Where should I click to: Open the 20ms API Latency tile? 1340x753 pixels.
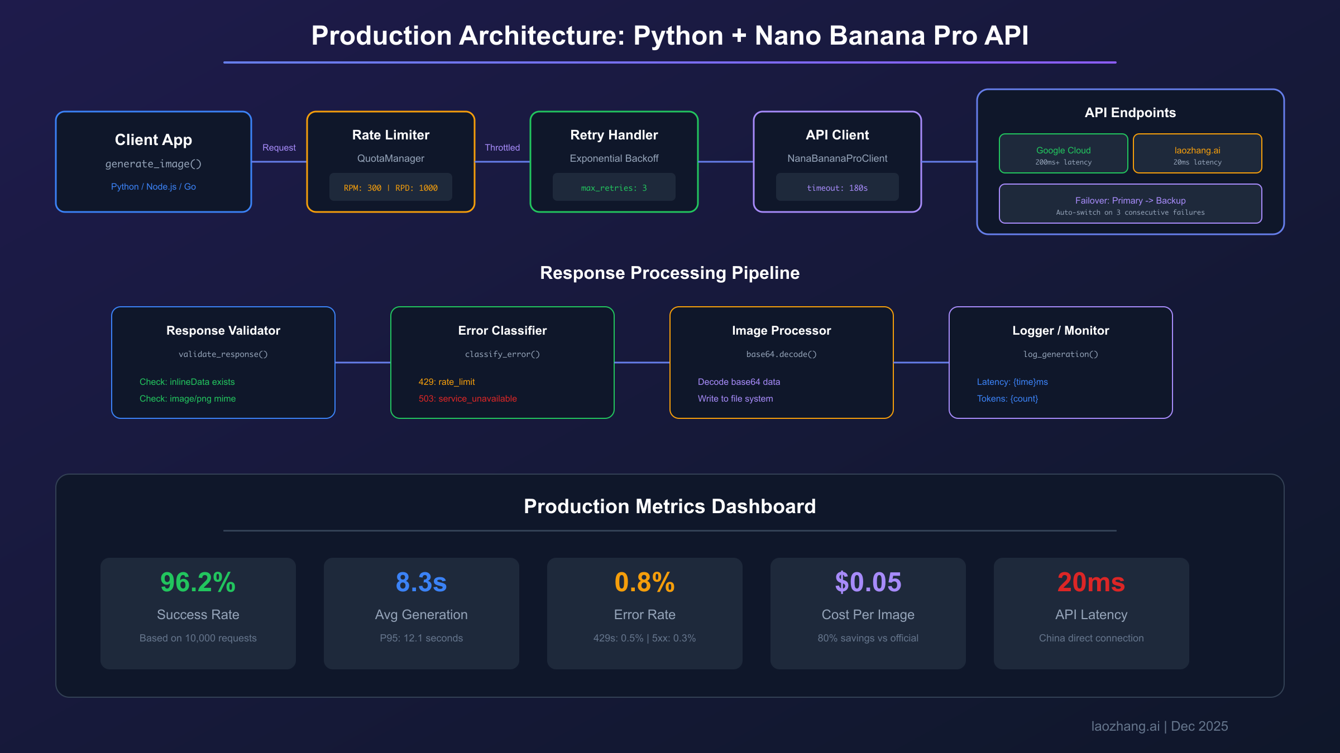pyautogui.click(x=1092, y=614)
